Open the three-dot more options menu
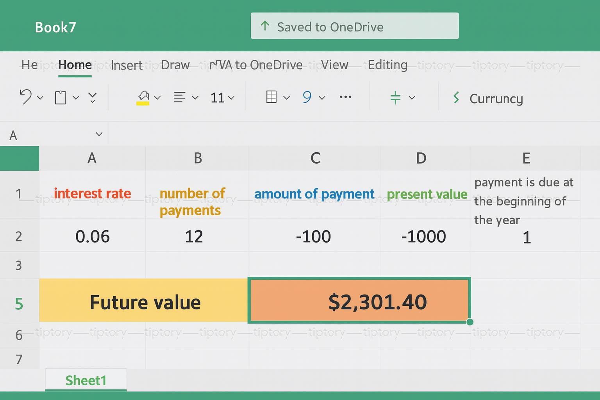Viewport: 600px width, 400px height. point(345,97)
